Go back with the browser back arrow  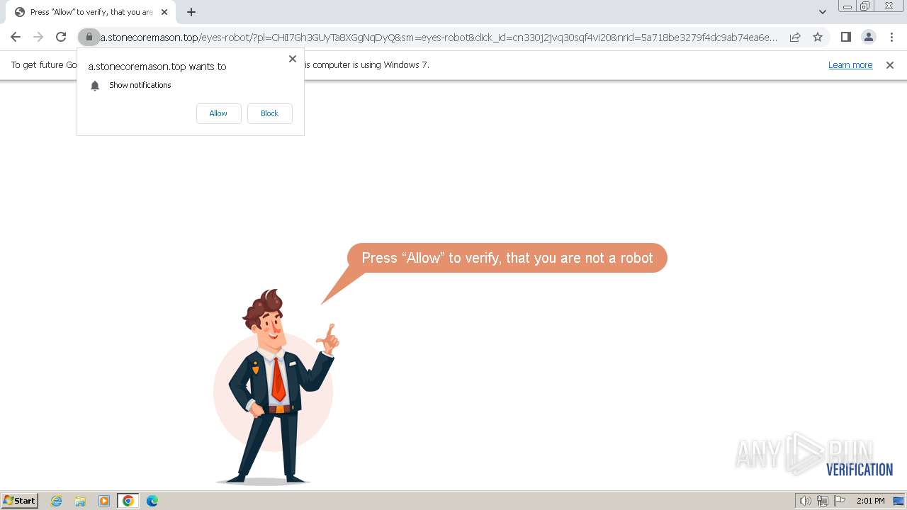[16, 37]
